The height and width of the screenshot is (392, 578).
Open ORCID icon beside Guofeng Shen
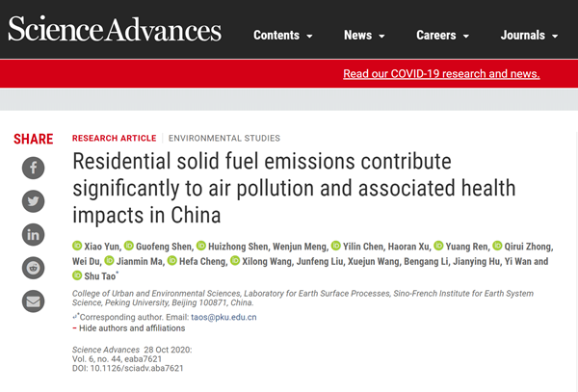(129, 246)
